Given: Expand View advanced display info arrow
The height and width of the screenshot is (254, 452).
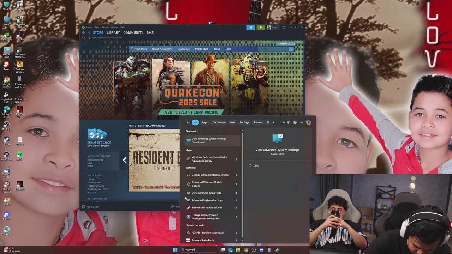Looking at the screenshot, I should [236, 193].
